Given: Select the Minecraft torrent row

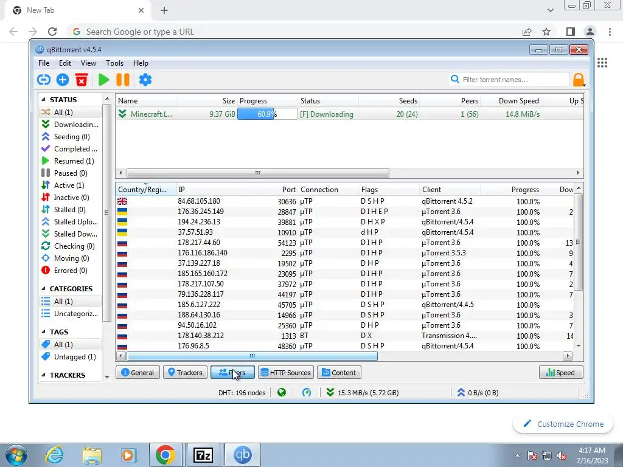Looking at the screenshot, I should tap(350, 114).
